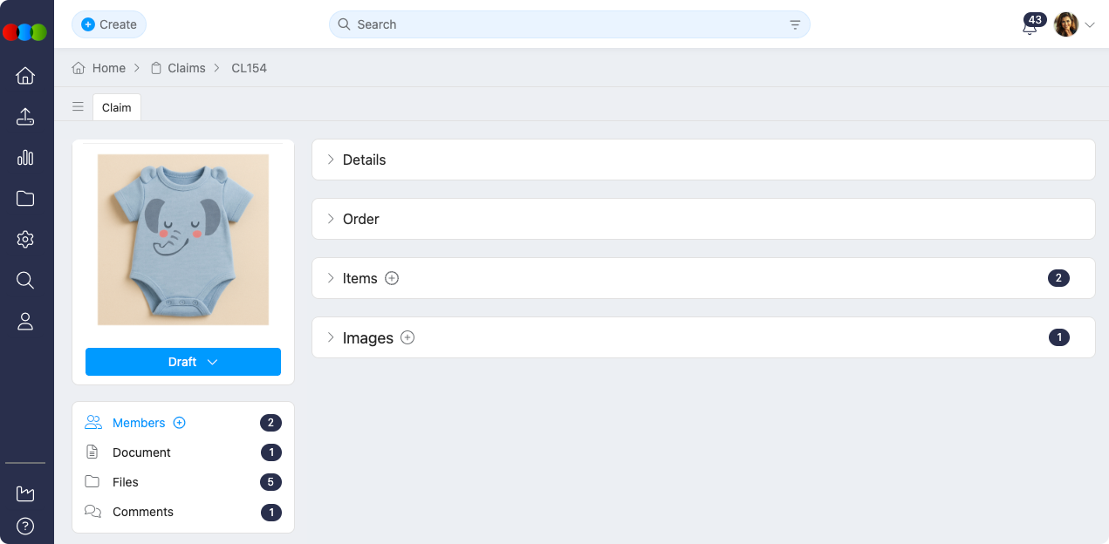Expand the Details section

pos(331,160)
